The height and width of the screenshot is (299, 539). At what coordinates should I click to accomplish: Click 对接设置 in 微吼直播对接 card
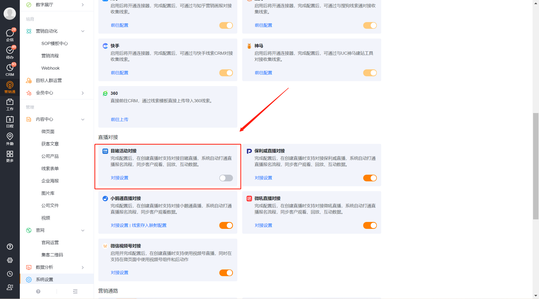(263, 225)
